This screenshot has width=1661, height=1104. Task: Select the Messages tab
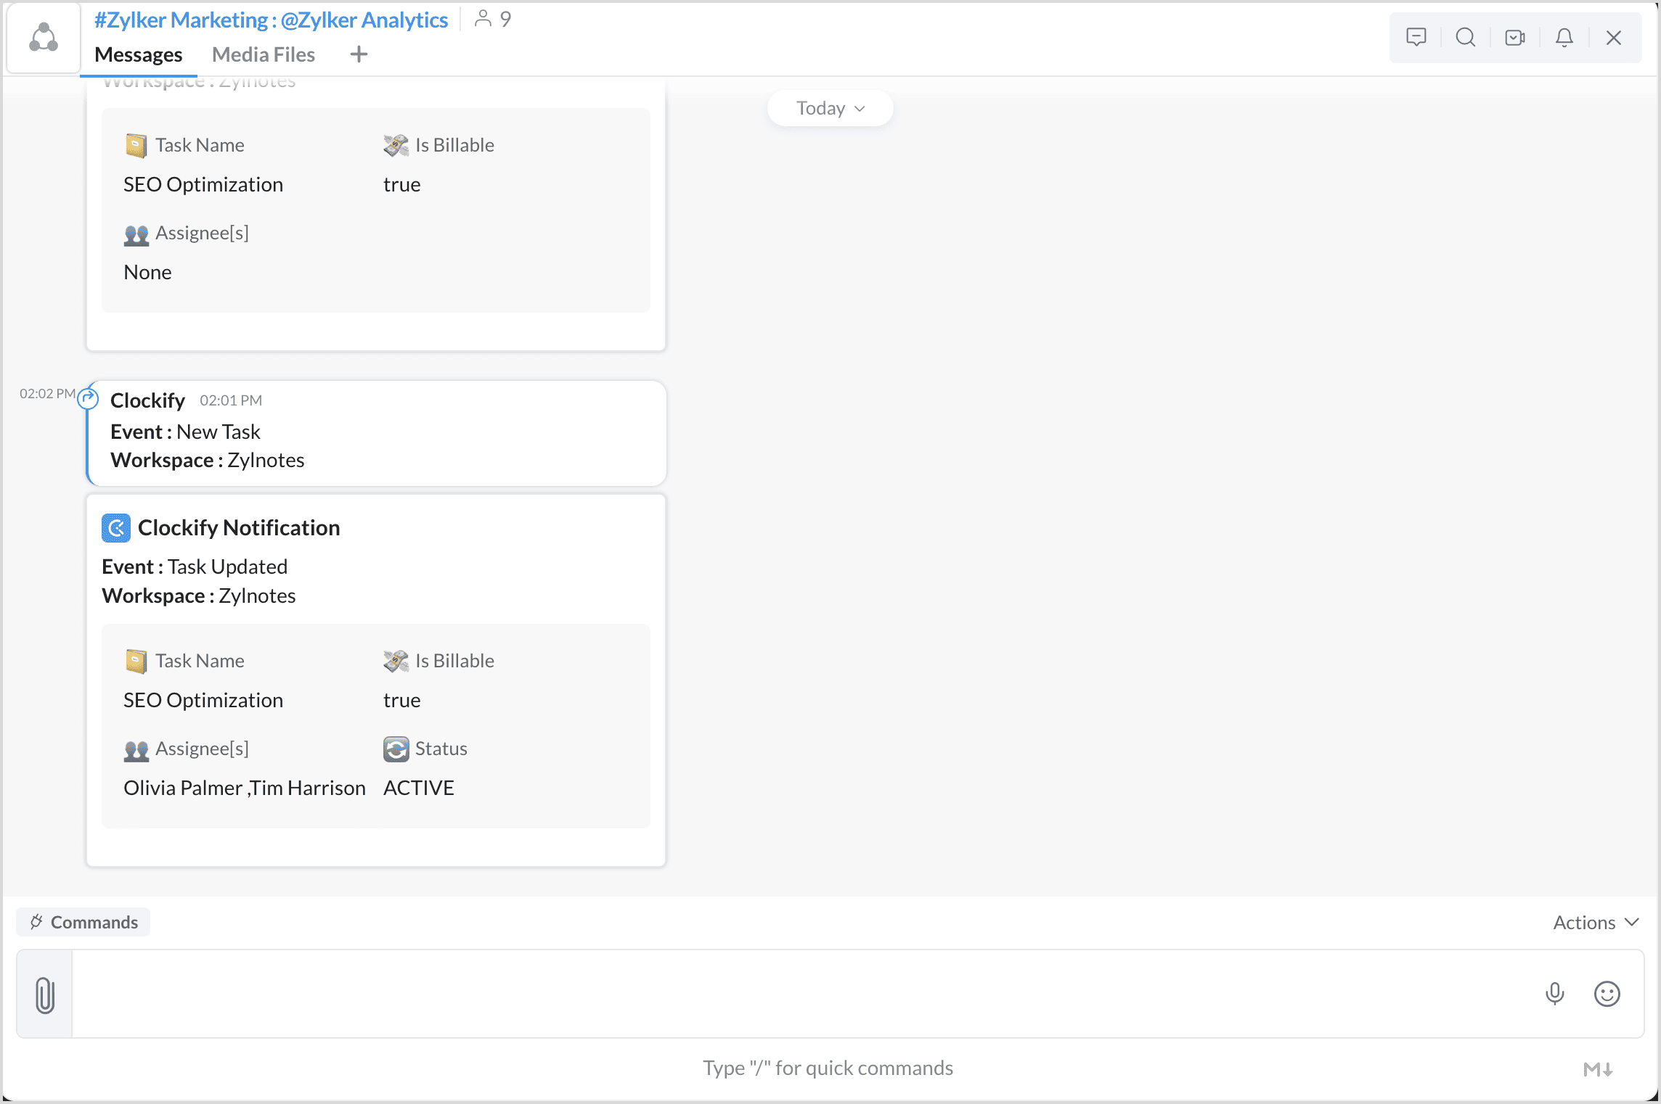tap(138, 54)
